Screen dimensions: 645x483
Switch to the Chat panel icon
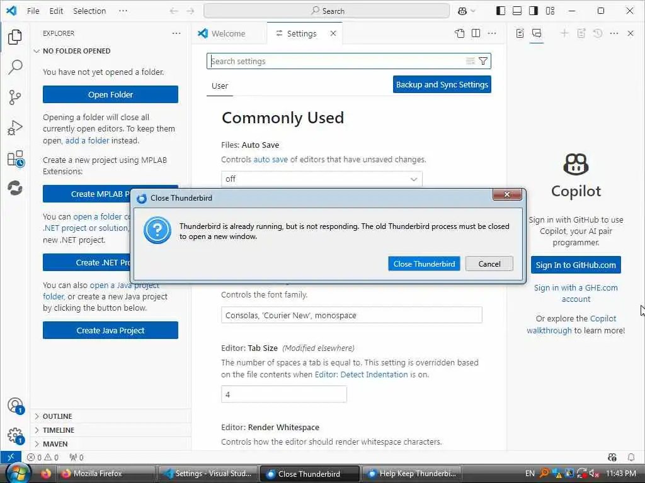(537, 33)
